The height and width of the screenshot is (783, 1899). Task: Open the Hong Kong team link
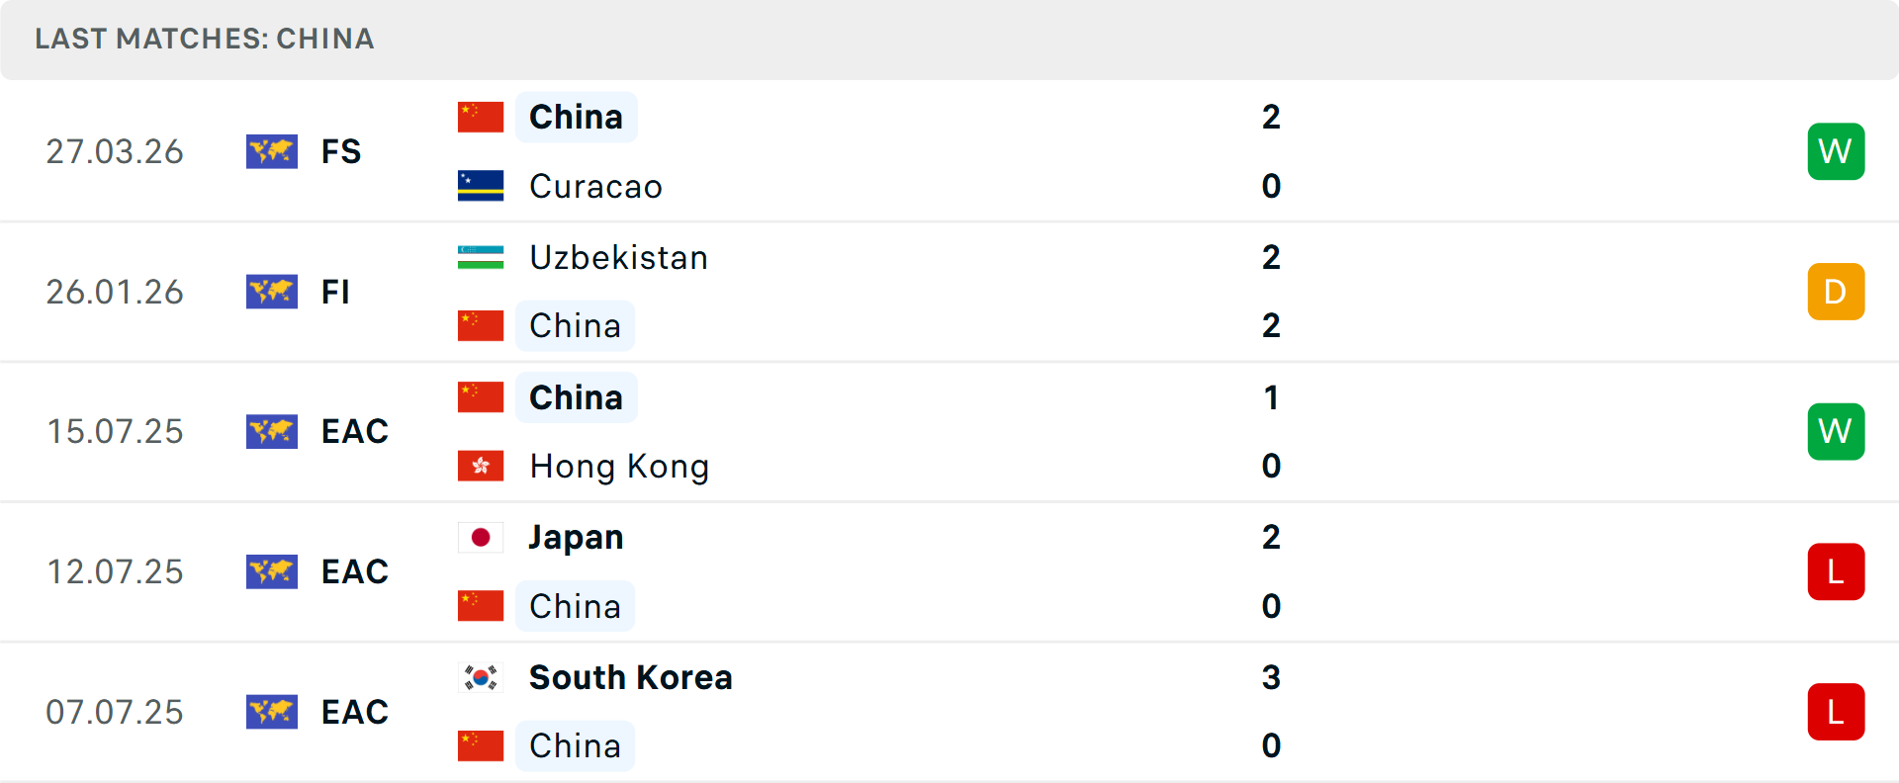coord(619,466)
